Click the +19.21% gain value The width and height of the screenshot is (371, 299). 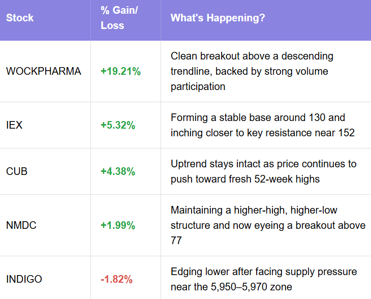pos(120,71)
